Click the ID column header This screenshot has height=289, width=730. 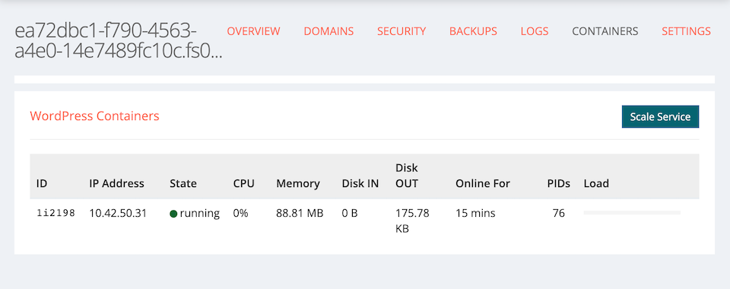point(41,183)
